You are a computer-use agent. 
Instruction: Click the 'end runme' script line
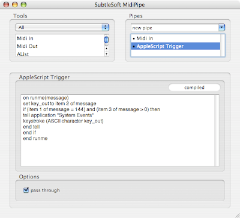35,138
